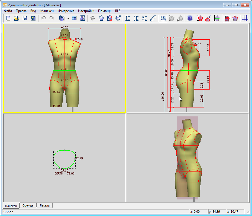Toggle dimension values display (123 icon)
The image size is (252, 216).
163,18
